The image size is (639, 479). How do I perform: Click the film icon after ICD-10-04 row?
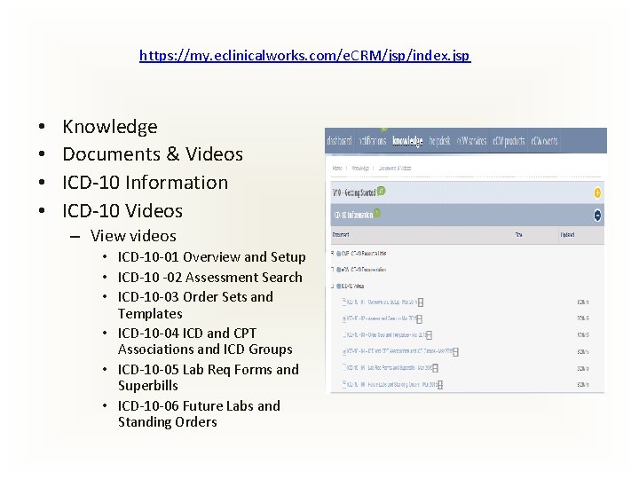[x=456, y=351]
